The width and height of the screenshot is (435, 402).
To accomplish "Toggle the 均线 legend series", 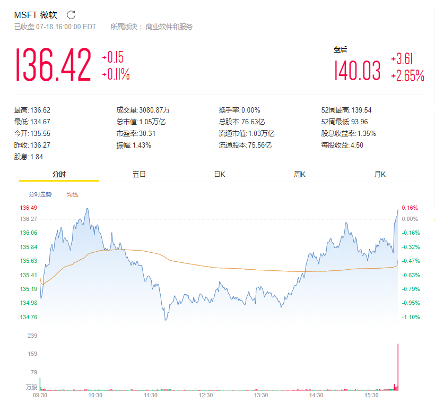I will tap(73, 194).
